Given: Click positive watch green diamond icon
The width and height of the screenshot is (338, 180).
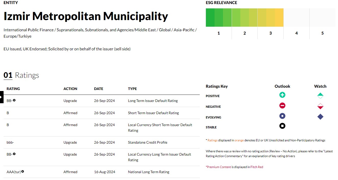Looking at the screenshot, I should pyautogui.click(x=320, y=96).
